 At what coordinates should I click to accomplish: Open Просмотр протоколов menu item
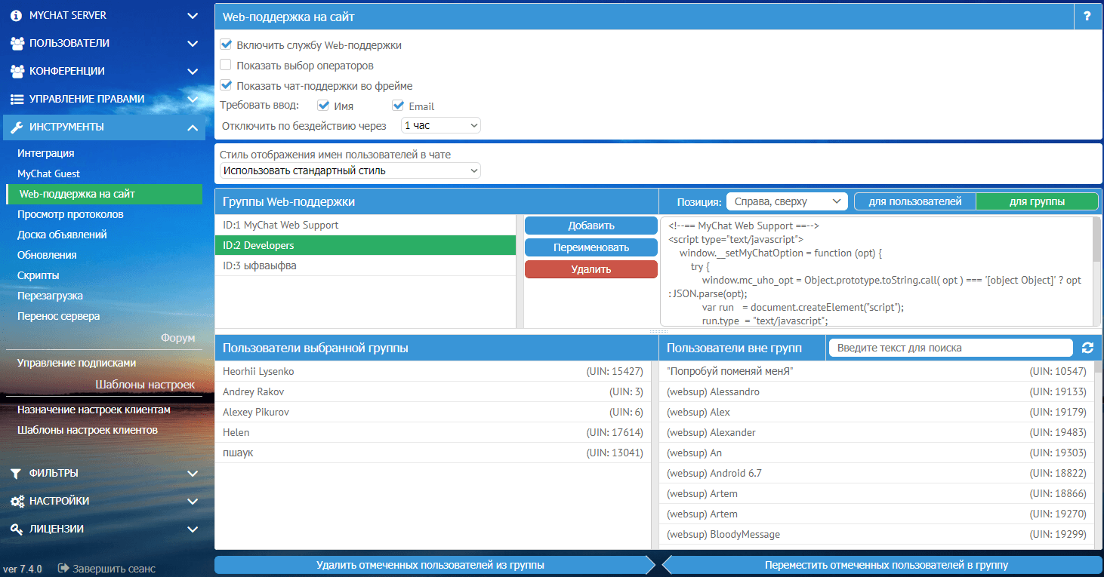click(x=70, y=214)
